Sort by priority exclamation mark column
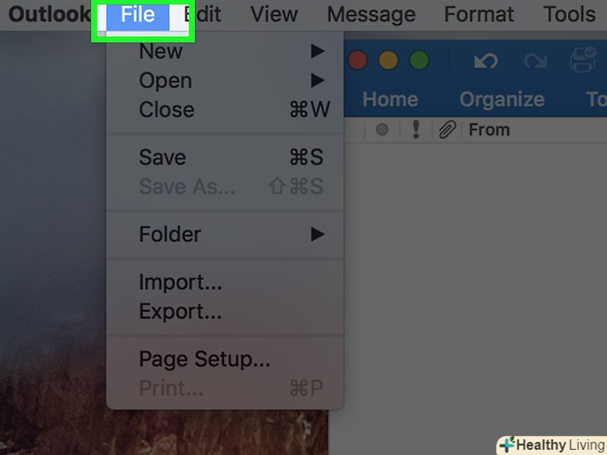Screen dimensions: 607x455 point(416,129)
